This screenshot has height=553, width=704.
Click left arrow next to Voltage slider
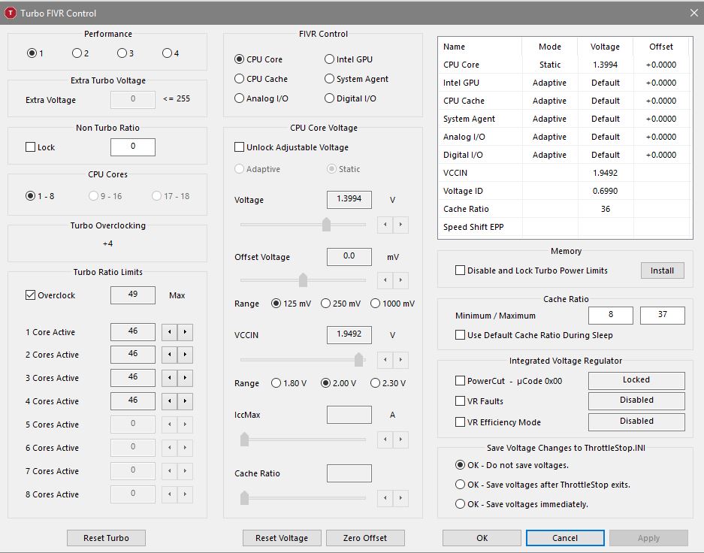pos(385,225)
